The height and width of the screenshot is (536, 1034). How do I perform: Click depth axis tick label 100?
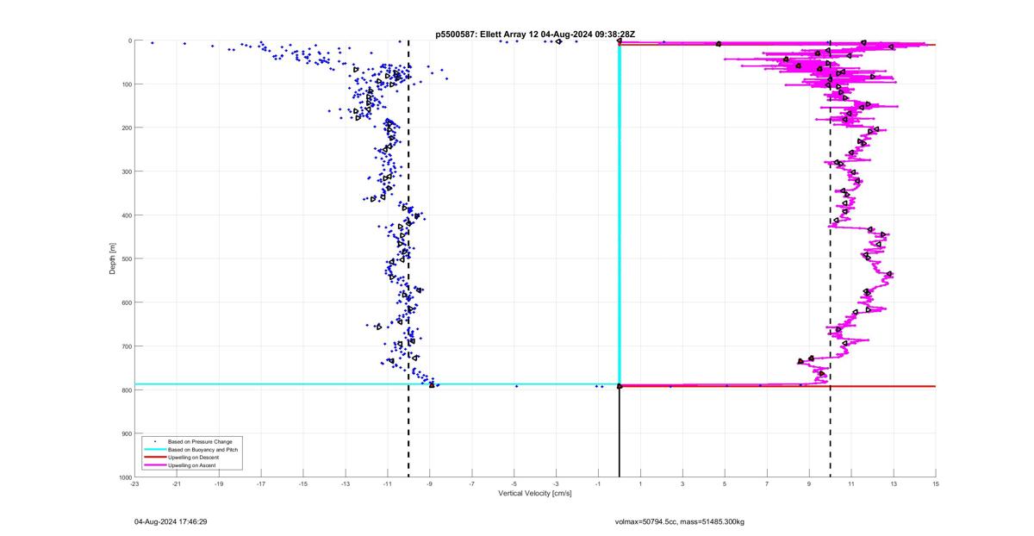(x=126, y=84)
